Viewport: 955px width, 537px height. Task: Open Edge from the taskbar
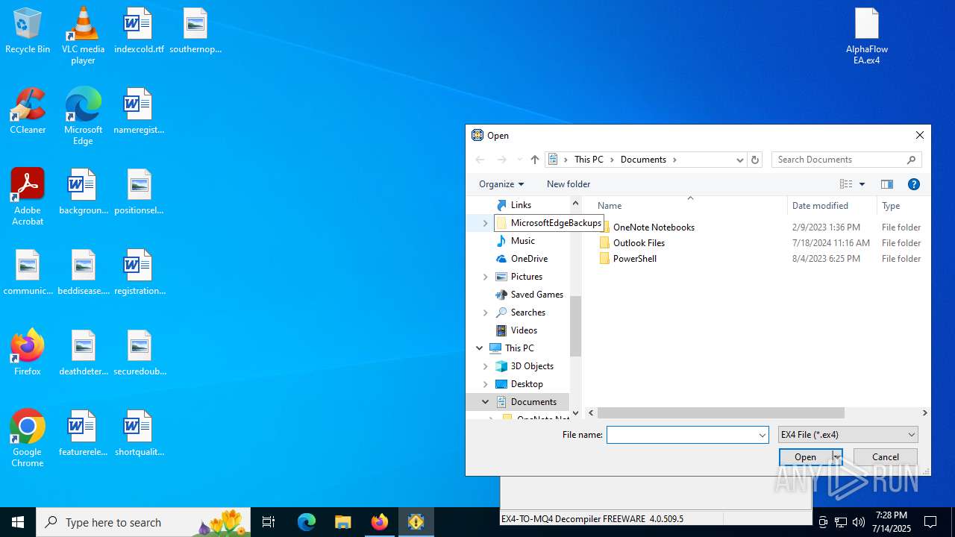click(307, 522)
